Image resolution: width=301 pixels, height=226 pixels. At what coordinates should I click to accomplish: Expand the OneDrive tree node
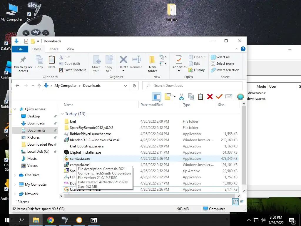tap(15, 175)
